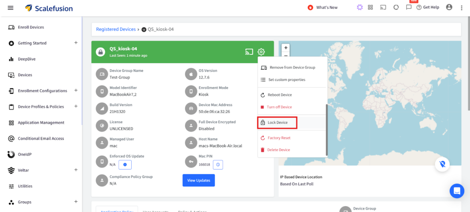The width and height of the screenshot is (470, 212).
Task: Go to Enroll Devices in sidebar
Action: pos(31,27)
